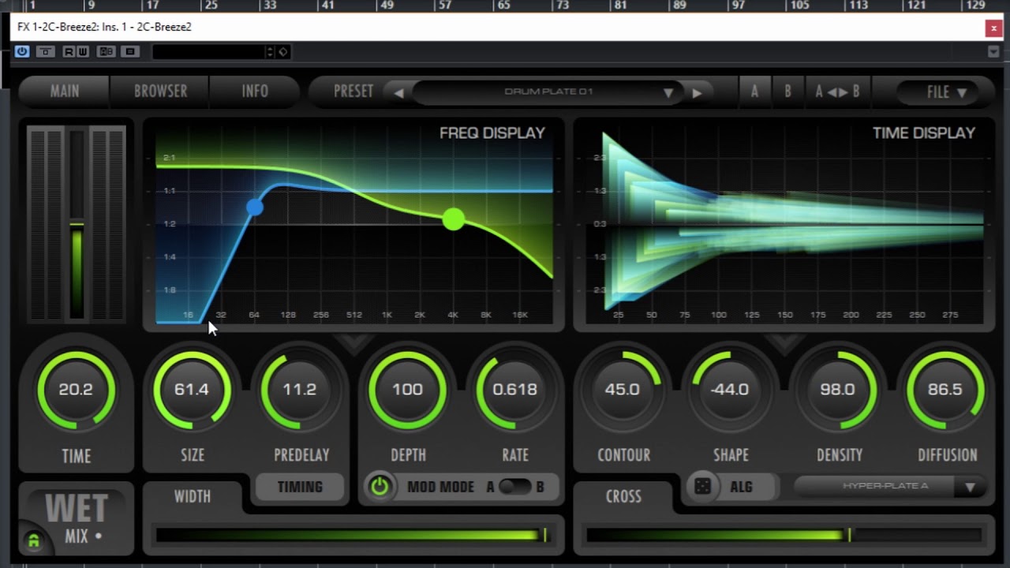Open the host plugin window functions menu arrow
Image resolution: width=1010 pixels, height=568 pixels.
click(x=993, y=51)
